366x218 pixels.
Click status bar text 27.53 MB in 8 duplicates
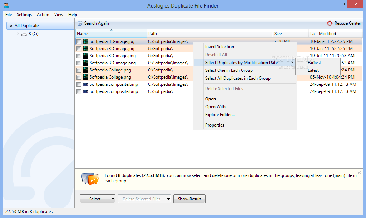click(x=29, y=212)
